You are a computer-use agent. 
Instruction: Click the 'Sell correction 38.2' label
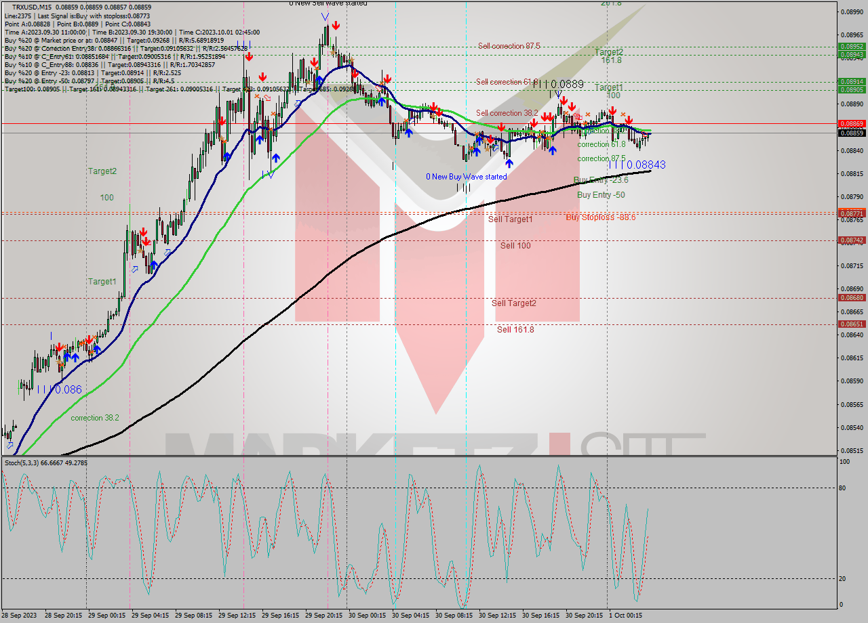click(x=507, y=113)
